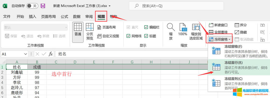Expand the Freeze Panes (冻结窗格) dropdown
The image size is (270, 98).
(220, 39)
